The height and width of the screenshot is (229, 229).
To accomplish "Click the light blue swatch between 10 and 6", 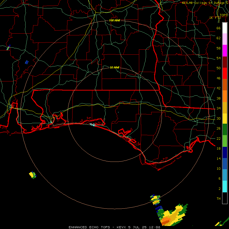I will 225,175.
